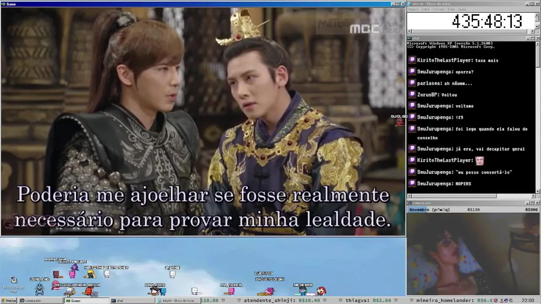The width and height of the screenshot is (541, 304).
Task: Click the R$130 value in camera.exe
Action: (x=473, y=210)
